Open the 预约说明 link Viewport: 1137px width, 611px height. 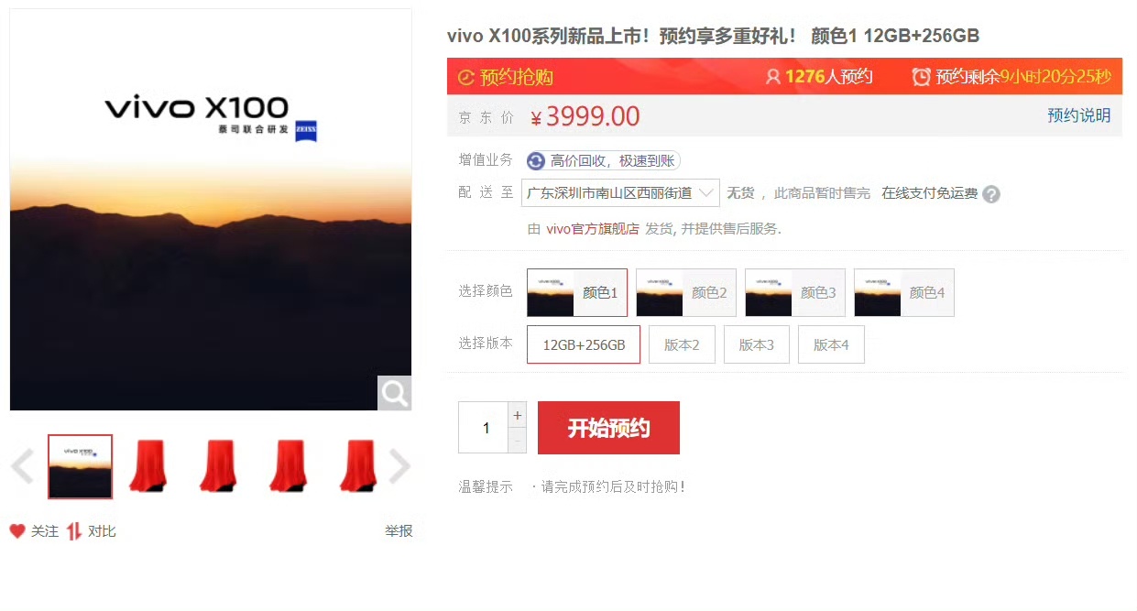[1079, 115]
